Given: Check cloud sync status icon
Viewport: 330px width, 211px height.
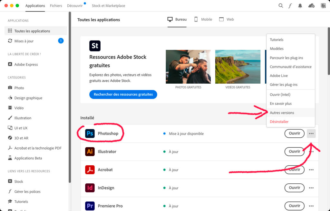Looking at the screenshot, I should point(311,6).
